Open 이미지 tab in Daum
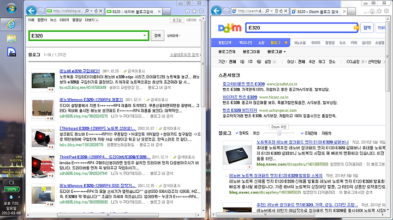Image resolution: width=393 pixels, height=220 pixels. coord(316,43)
